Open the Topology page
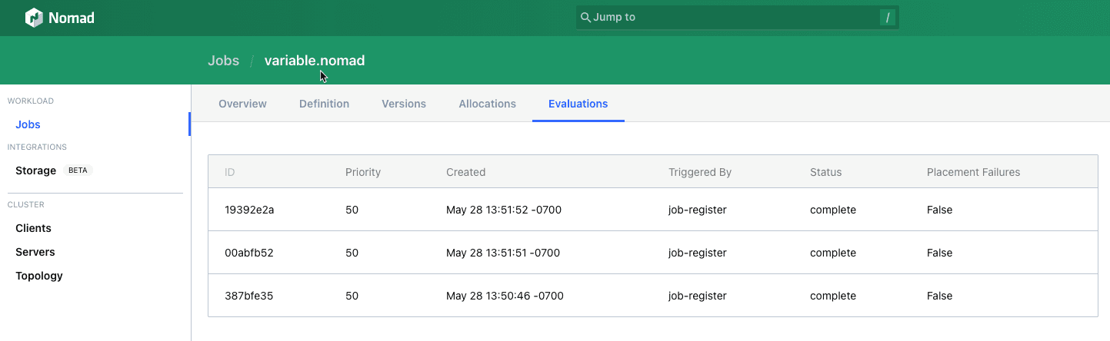This screenshot has width=1110, height=341. (39, 276)
